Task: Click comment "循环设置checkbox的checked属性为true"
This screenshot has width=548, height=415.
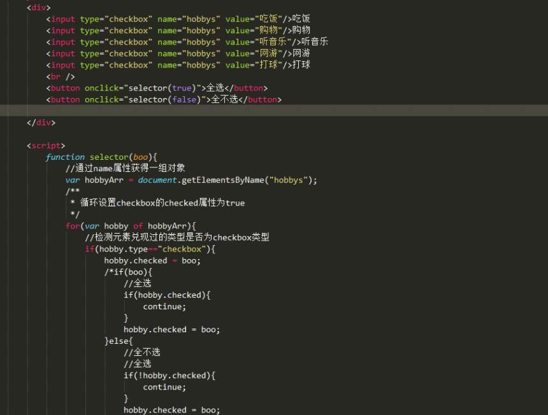Action: (162, 203)
